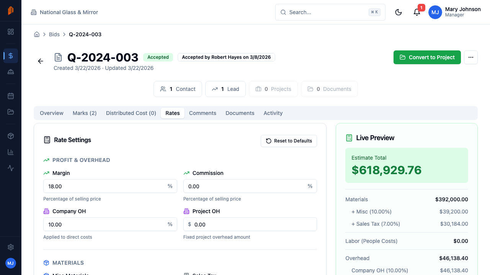Go to Bids breadcrumb link

coord(54,34)
